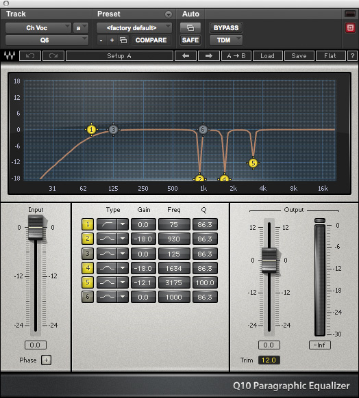Click the Waves logo icon
The width and height of the screenshot is (359, 398).
pos(10,55)
